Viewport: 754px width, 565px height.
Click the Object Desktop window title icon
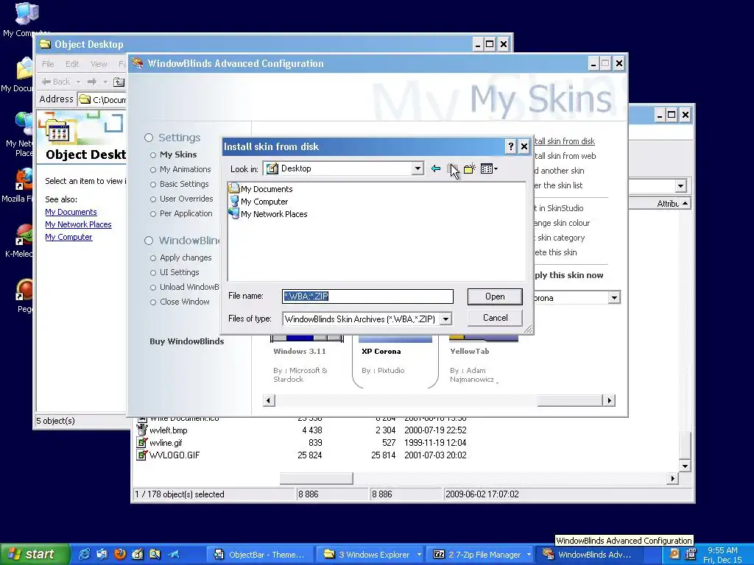pyautogui.click(x=45, y=44)
